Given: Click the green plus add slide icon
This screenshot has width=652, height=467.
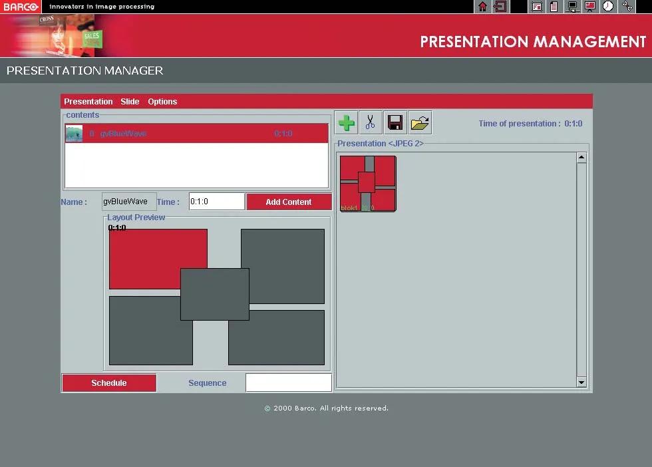Looking at the screenshot, I should [x=346, y=122].
